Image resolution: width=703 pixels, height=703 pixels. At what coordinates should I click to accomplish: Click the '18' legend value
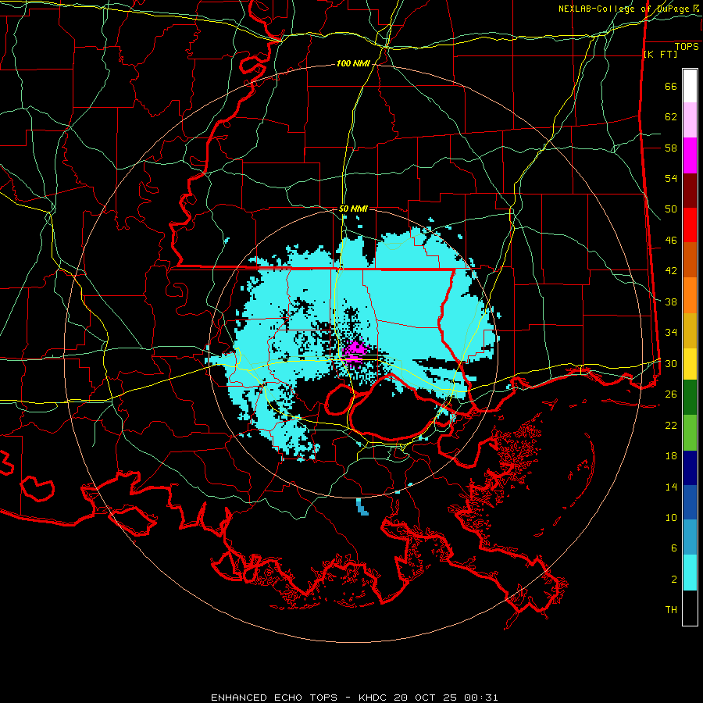pyautogui.click(x=671, y=456)
